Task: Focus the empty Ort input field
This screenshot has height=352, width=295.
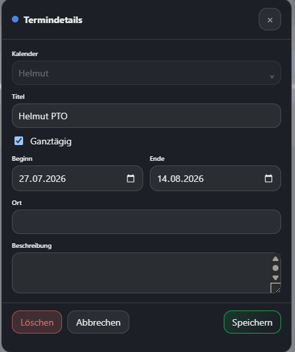Action: 147,221
